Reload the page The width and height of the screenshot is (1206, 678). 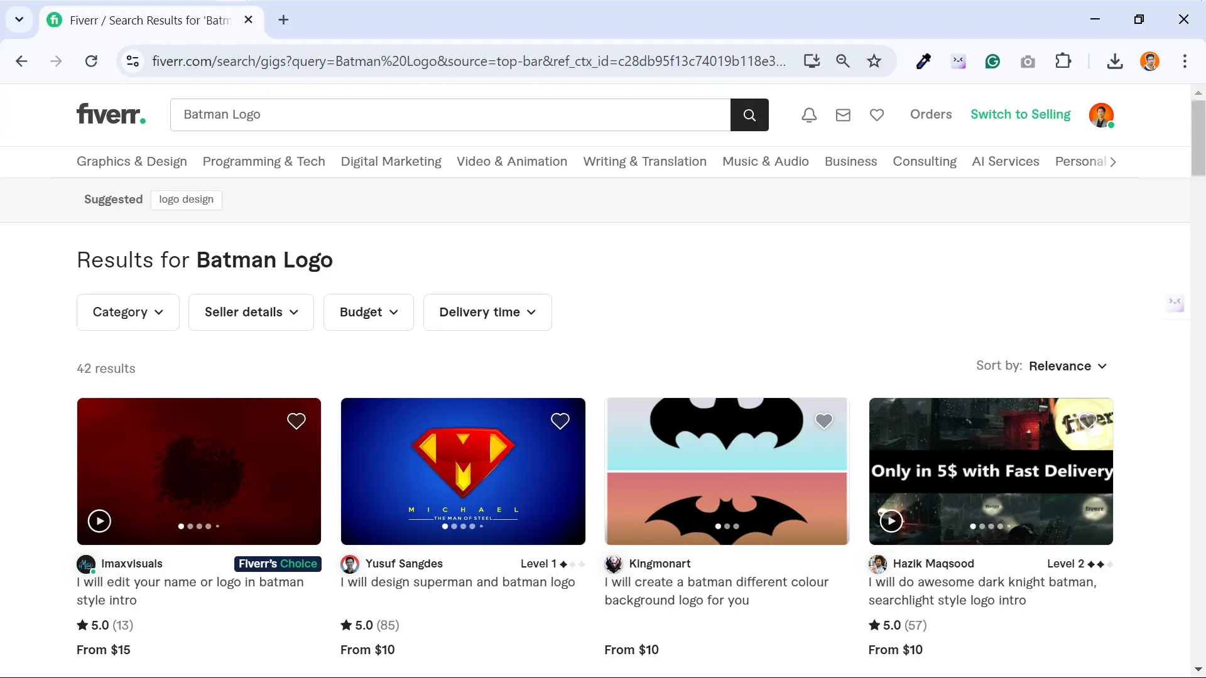click(x=91, y=61)
